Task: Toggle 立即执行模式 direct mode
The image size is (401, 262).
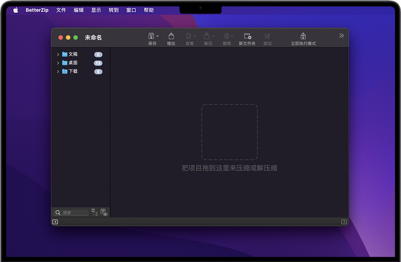Action: click(x=303, y=36)
